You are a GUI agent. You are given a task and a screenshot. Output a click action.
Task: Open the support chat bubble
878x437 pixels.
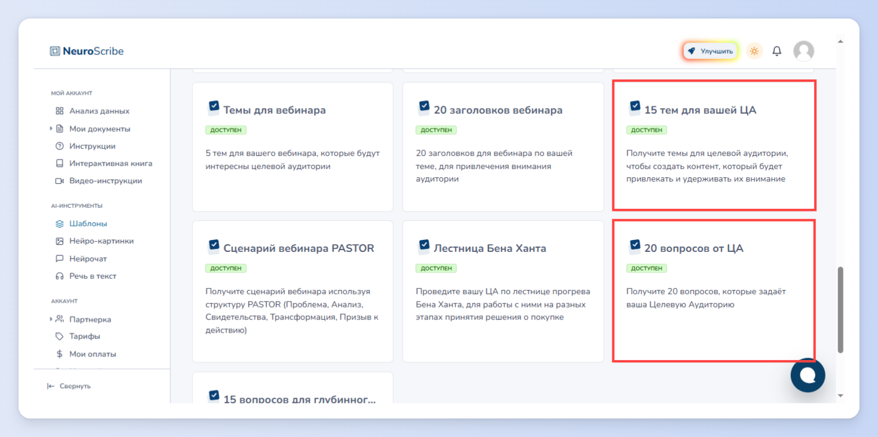pyautogui.click(x=808, y=375)
